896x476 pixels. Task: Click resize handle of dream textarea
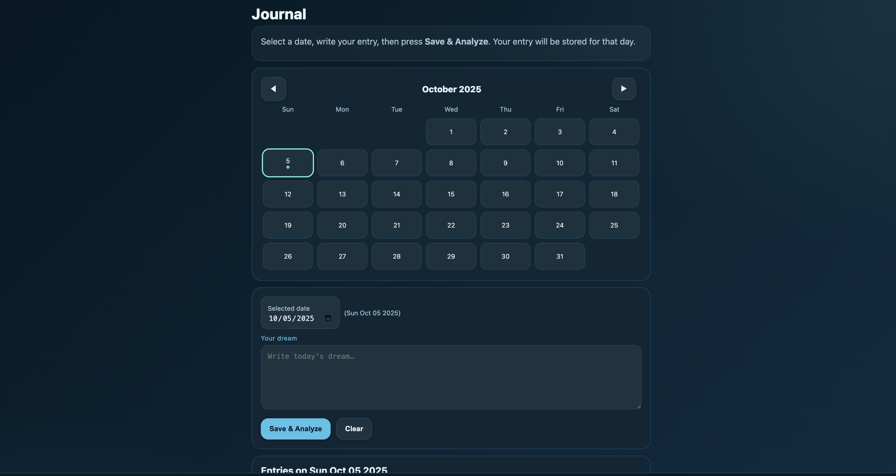[639, 407]
